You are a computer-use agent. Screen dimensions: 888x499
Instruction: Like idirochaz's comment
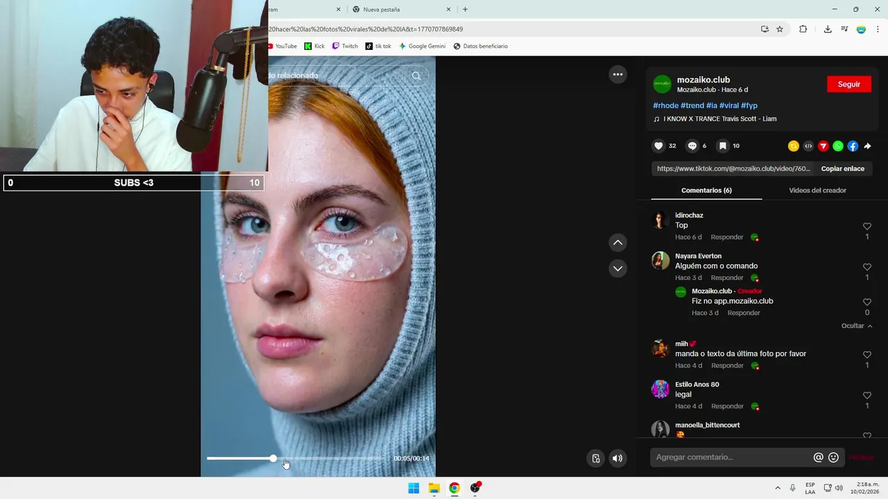pyautogui.click(x=867, y=227)
